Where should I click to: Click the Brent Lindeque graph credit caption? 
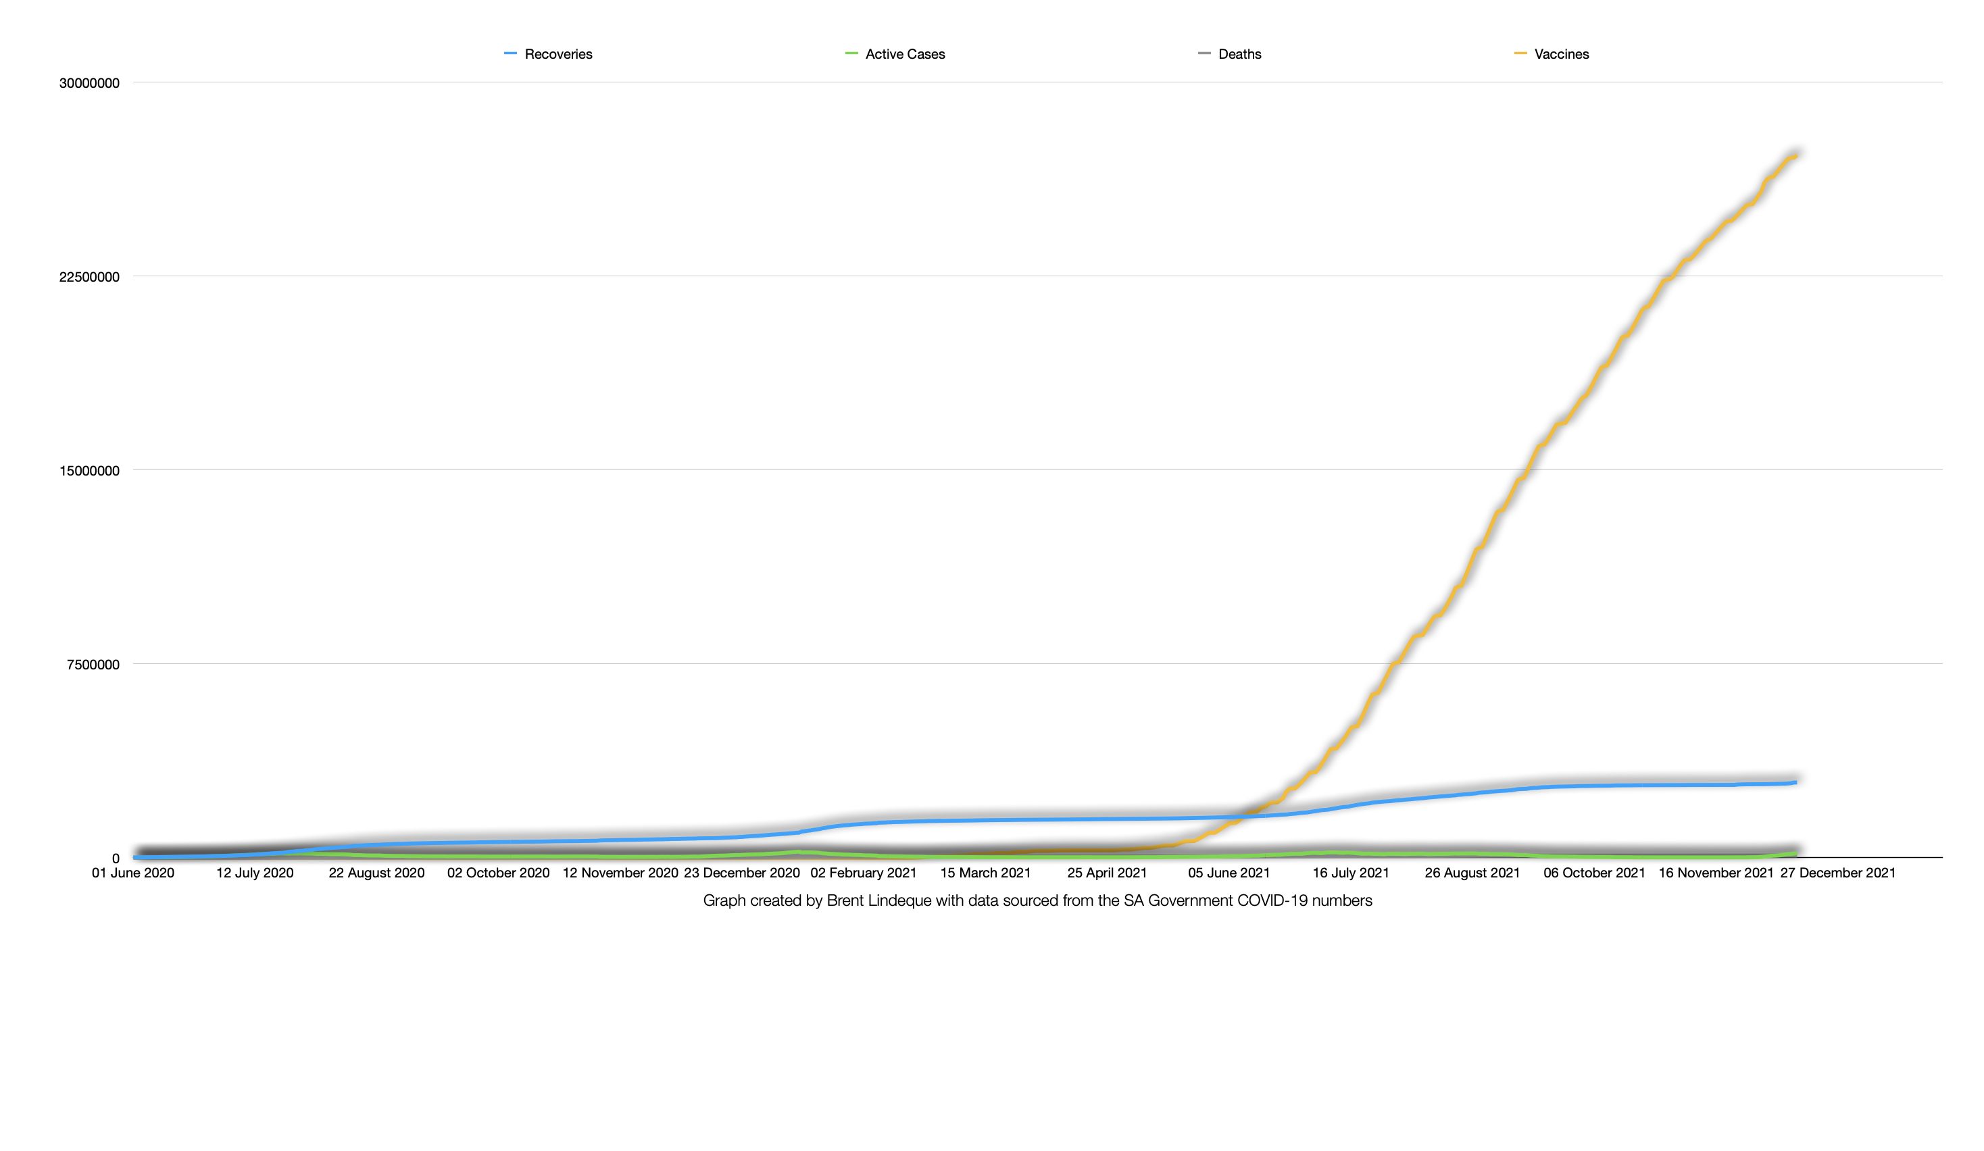(1037, 901)
